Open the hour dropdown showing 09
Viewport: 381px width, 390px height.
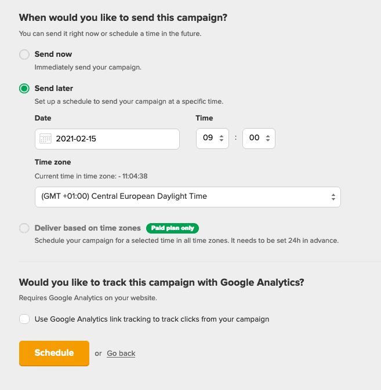[x=209, y=138]
